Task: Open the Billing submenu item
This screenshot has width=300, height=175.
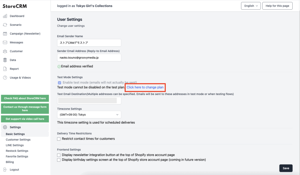Action: click(10, 162)
